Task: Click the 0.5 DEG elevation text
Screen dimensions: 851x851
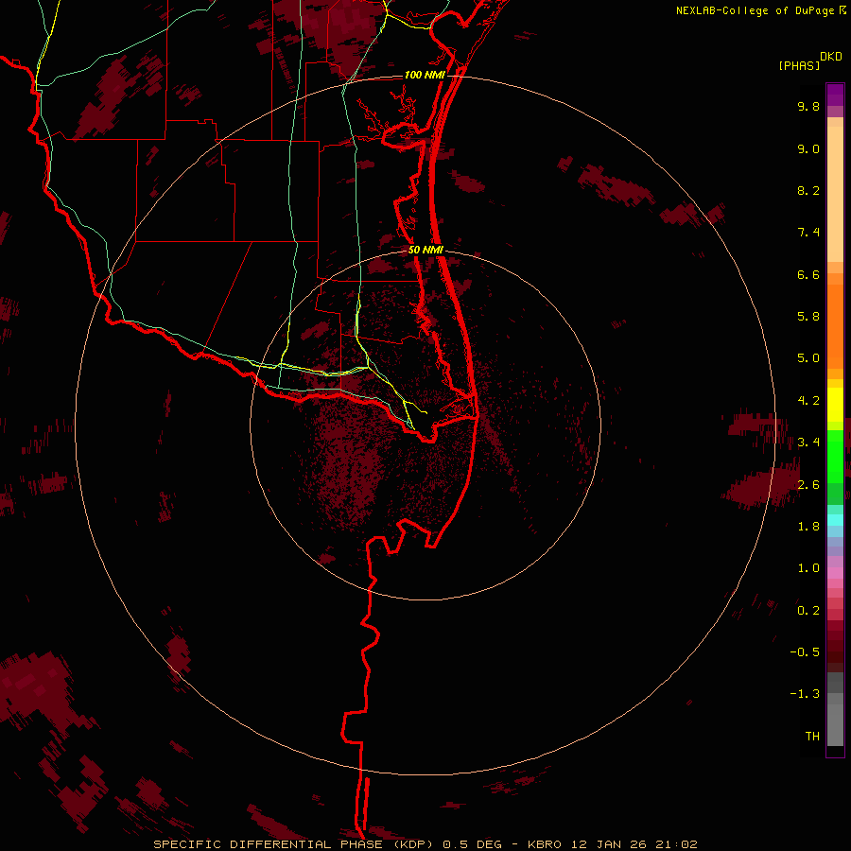Action: coord(472,844)
